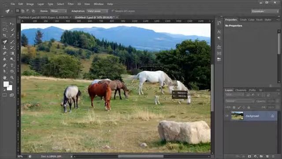Select the Gradient tool

(12, 53)
